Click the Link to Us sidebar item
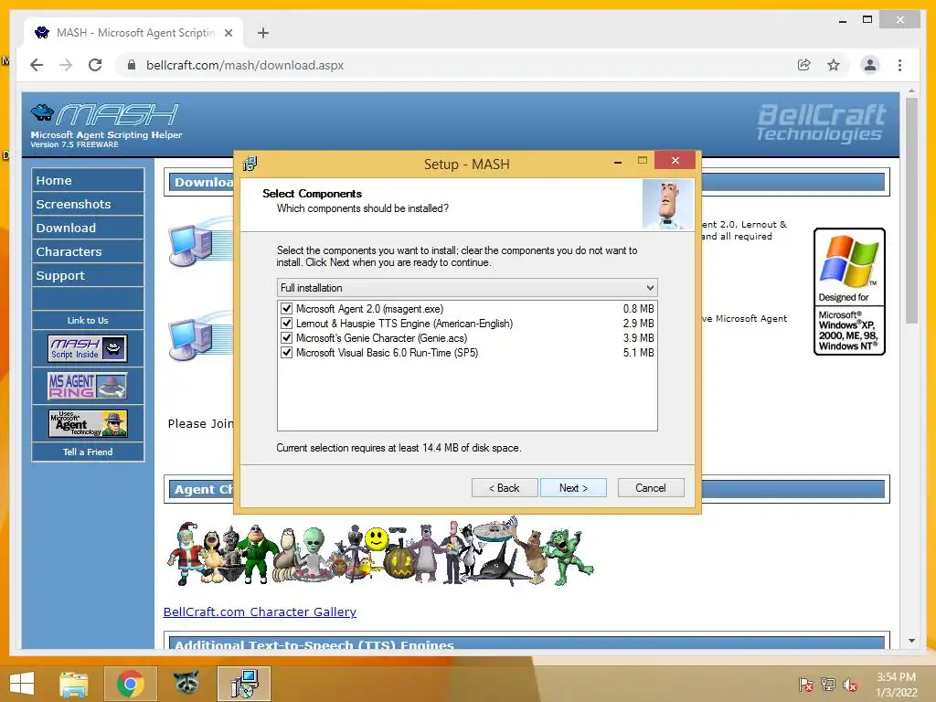 pyautogui.click(x=88, y=321)
